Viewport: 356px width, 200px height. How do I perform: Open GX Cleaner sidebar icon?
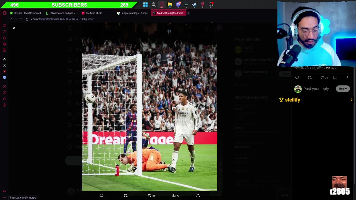click(x=4, y=38)
